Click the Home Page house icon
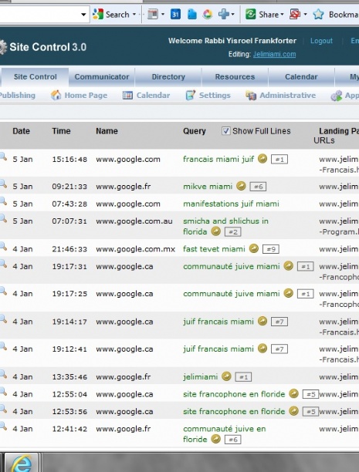Screen dimensions: 359x472 click(56, 95)
